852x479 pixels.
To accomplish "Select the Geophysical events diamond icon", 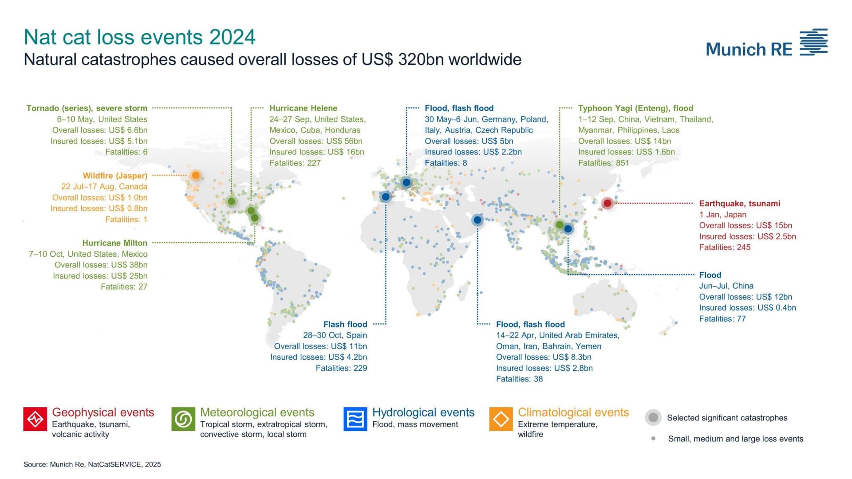I will [35, 418].
